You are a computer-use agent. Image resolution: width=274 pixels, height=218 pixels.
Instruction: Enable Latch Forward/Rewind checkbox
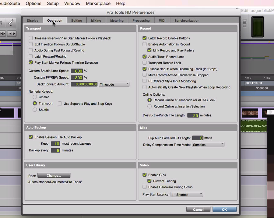[31, 56]
